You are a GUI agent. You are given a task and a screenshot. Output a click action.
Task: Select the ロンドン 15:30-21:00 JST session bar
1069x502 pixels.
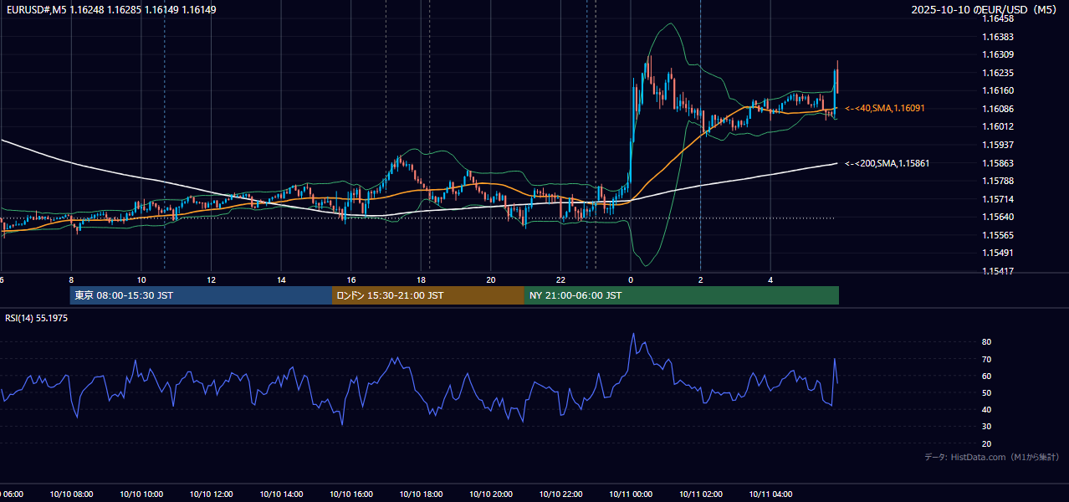coord(428,295)
